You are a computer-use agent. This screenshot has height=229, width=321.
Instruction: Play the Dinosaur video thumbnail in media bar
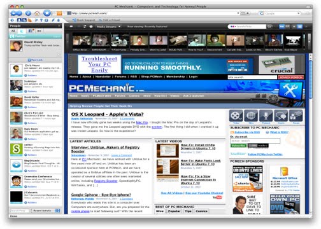(x=101, y=41)
